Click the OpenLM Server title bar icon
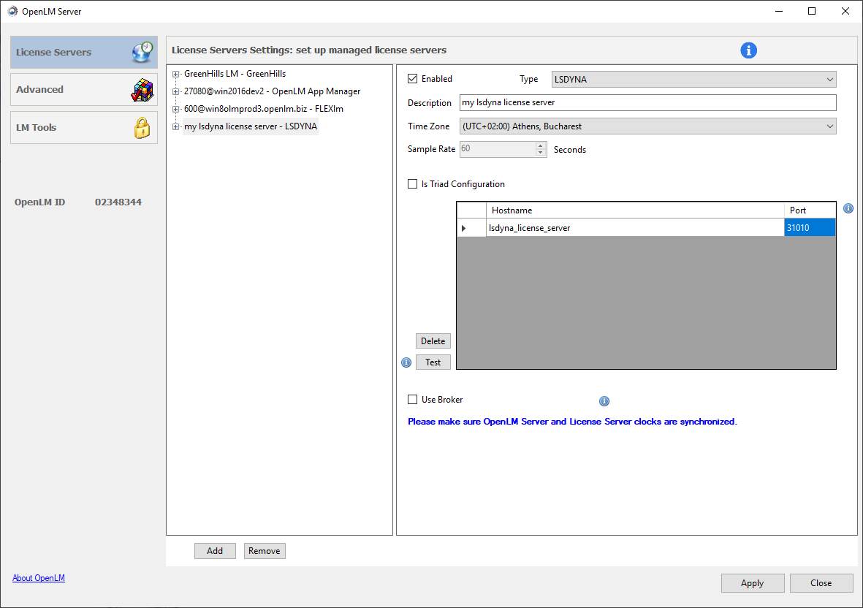Screen dimensions: 863x608 [12, 11]
